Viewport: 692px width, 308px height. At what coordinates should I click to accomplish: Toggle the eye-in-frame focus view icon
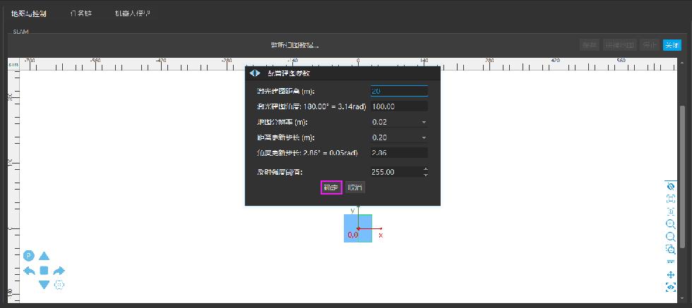point(671,287)
